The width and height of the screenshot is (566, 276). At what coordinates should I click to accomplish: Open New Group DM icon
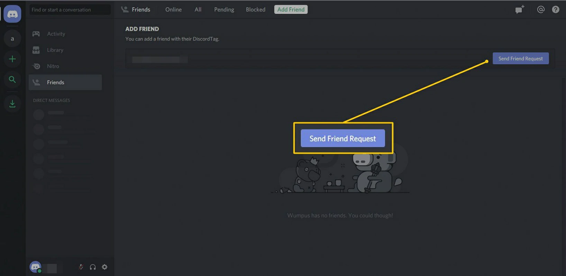click(x=519, y=10)
